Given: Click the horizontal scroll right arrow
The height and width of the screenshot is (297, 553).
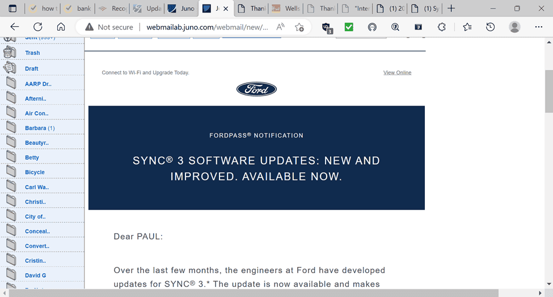Looking at the screenshot, I should tap(540, 293).
